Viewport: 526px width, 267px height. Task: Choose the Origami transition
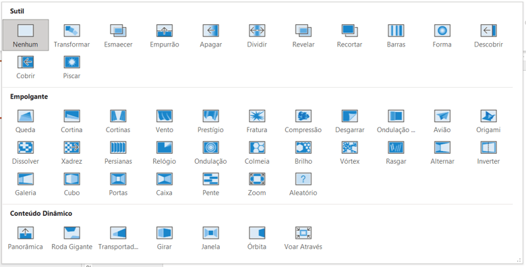click(x=488, y=121)
